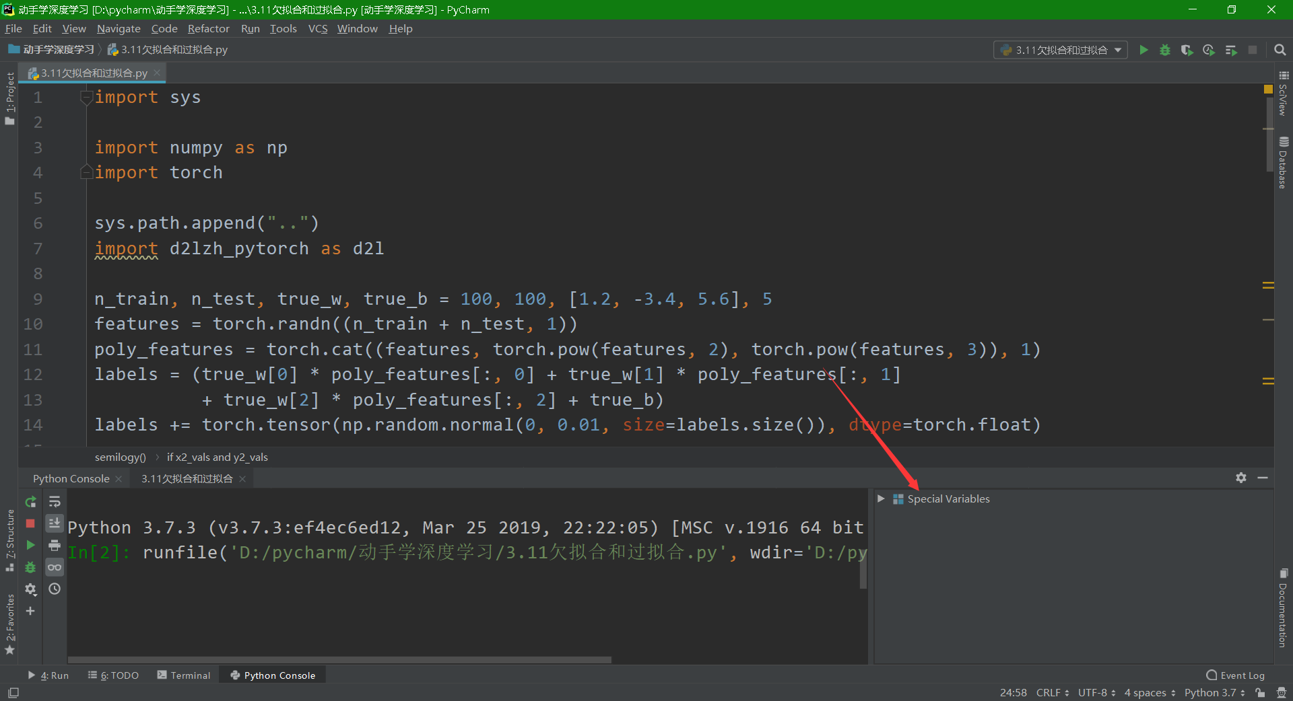Start debugging the current script
The width and height of the screenshot is (1293, 701).
click(1165, 50)
